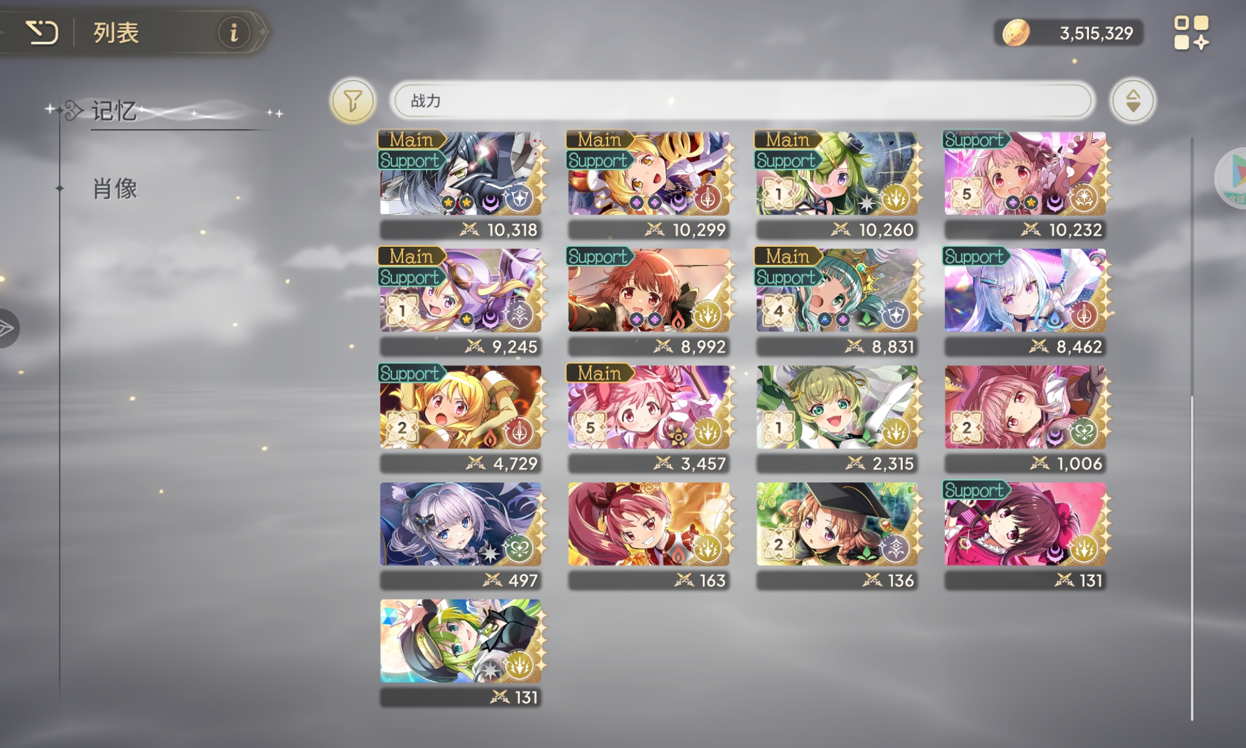
Task: Pick the Support card with 8,462 power
Action: (x=1025, y=302)
